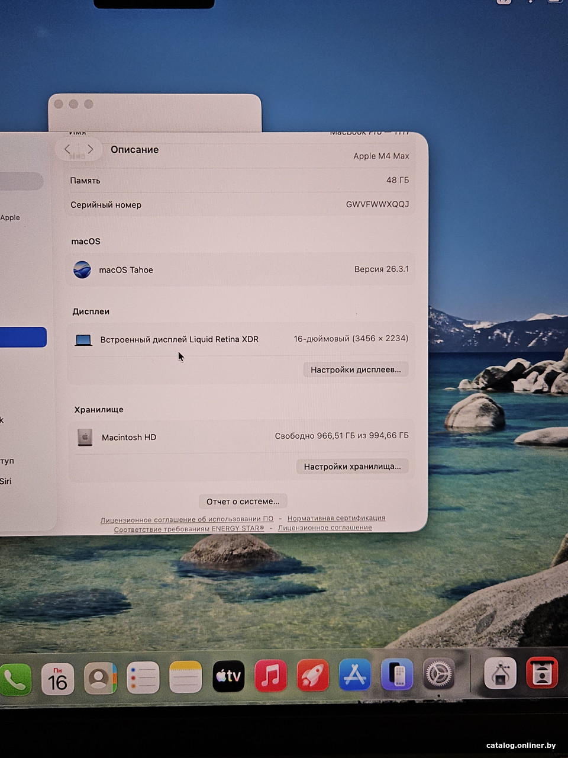
Task: Click the macOS Tahoe name text
Action: 126,270
